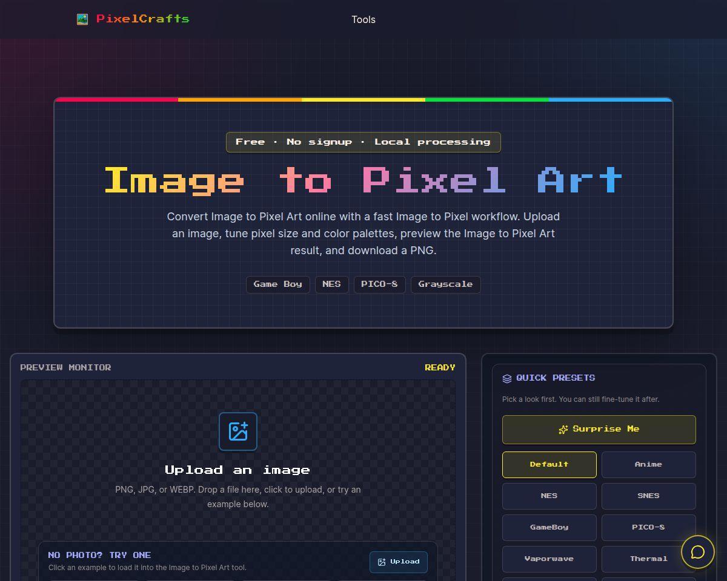The width and height of the screenshot is (727, 581).
Task: Click the PixelCrafts logo icon
Action: coord(82,19)
